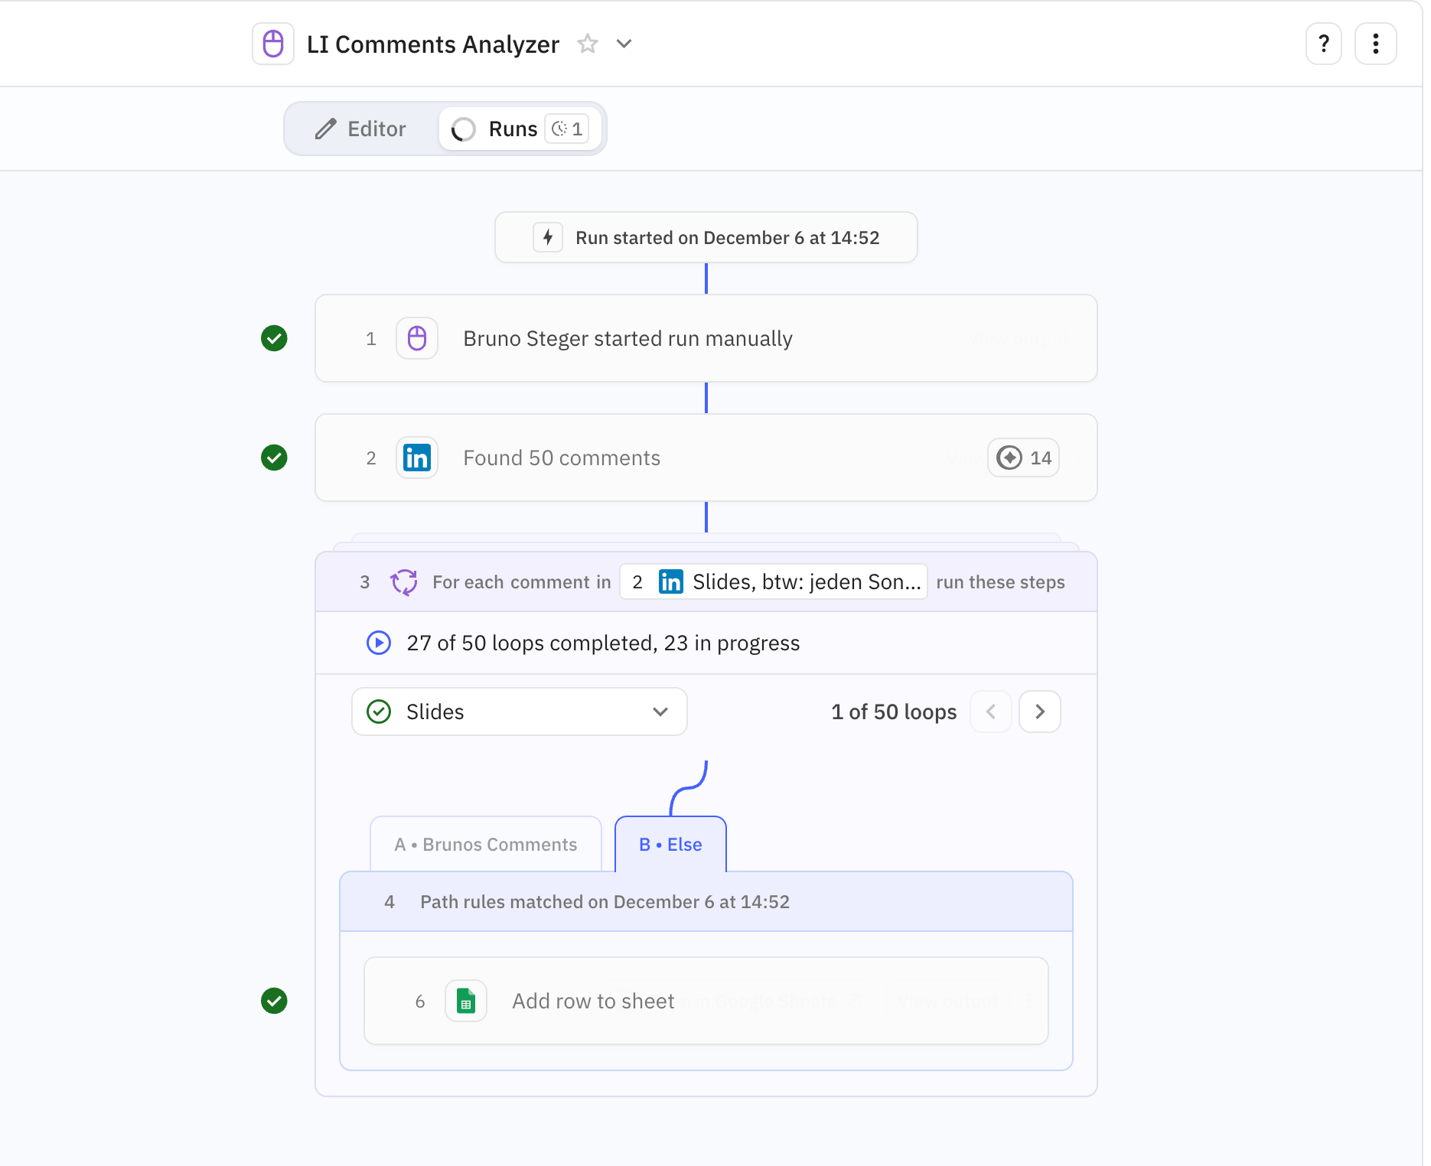Viewport: 1431px width, 1166px height.
Task: Click the LinkedIn icon in step 2
Action: [x=417, y=458]
